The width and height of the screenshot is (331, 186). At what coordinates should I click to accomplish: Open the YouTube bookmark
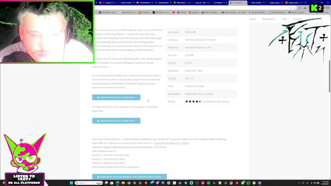coord(181,12)
